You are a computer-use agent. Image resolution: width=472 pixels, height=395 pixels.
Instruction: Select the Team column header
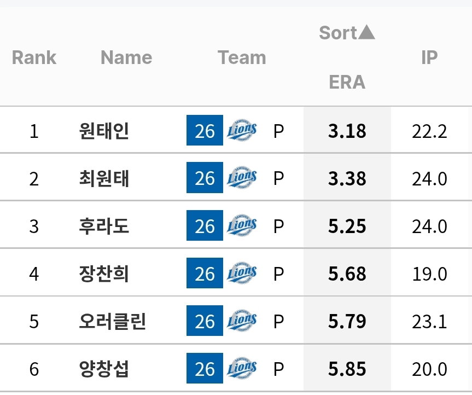(x=242, y=57)
